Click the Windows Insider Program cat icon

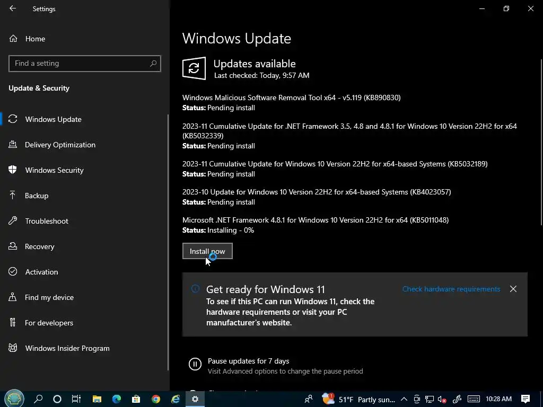tap(13, 348)
